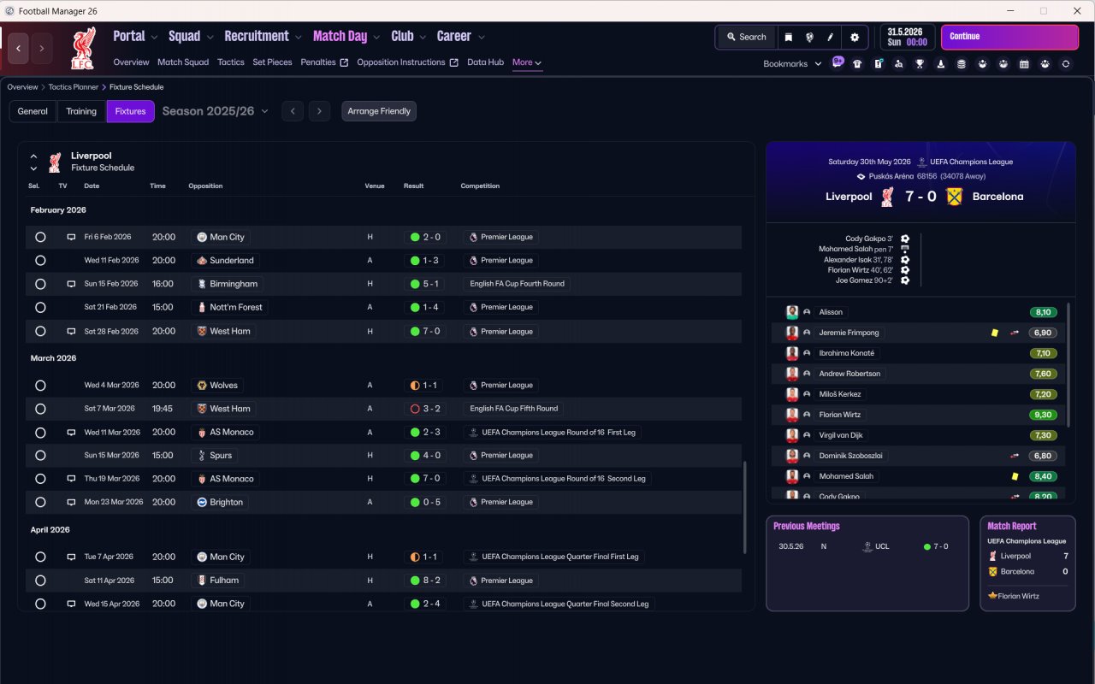Select the Spurs fixture radio button

pyautogui.click(x=40, y=456)
